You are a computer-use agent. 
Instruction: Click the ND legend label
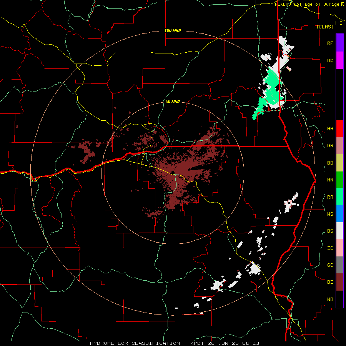coord(330,299)
